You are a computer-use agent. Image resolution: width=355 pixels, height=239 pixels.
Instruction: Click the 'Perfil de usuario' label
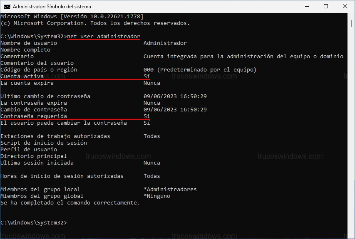click(x=29, y=150)
